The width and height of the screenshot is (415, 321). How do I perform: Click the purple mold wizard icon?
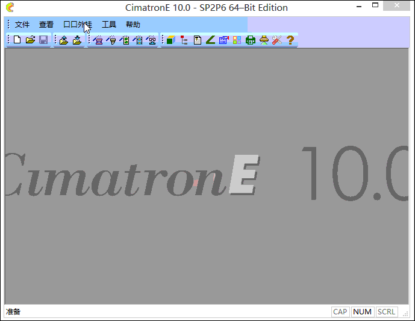tap(98, 40)
